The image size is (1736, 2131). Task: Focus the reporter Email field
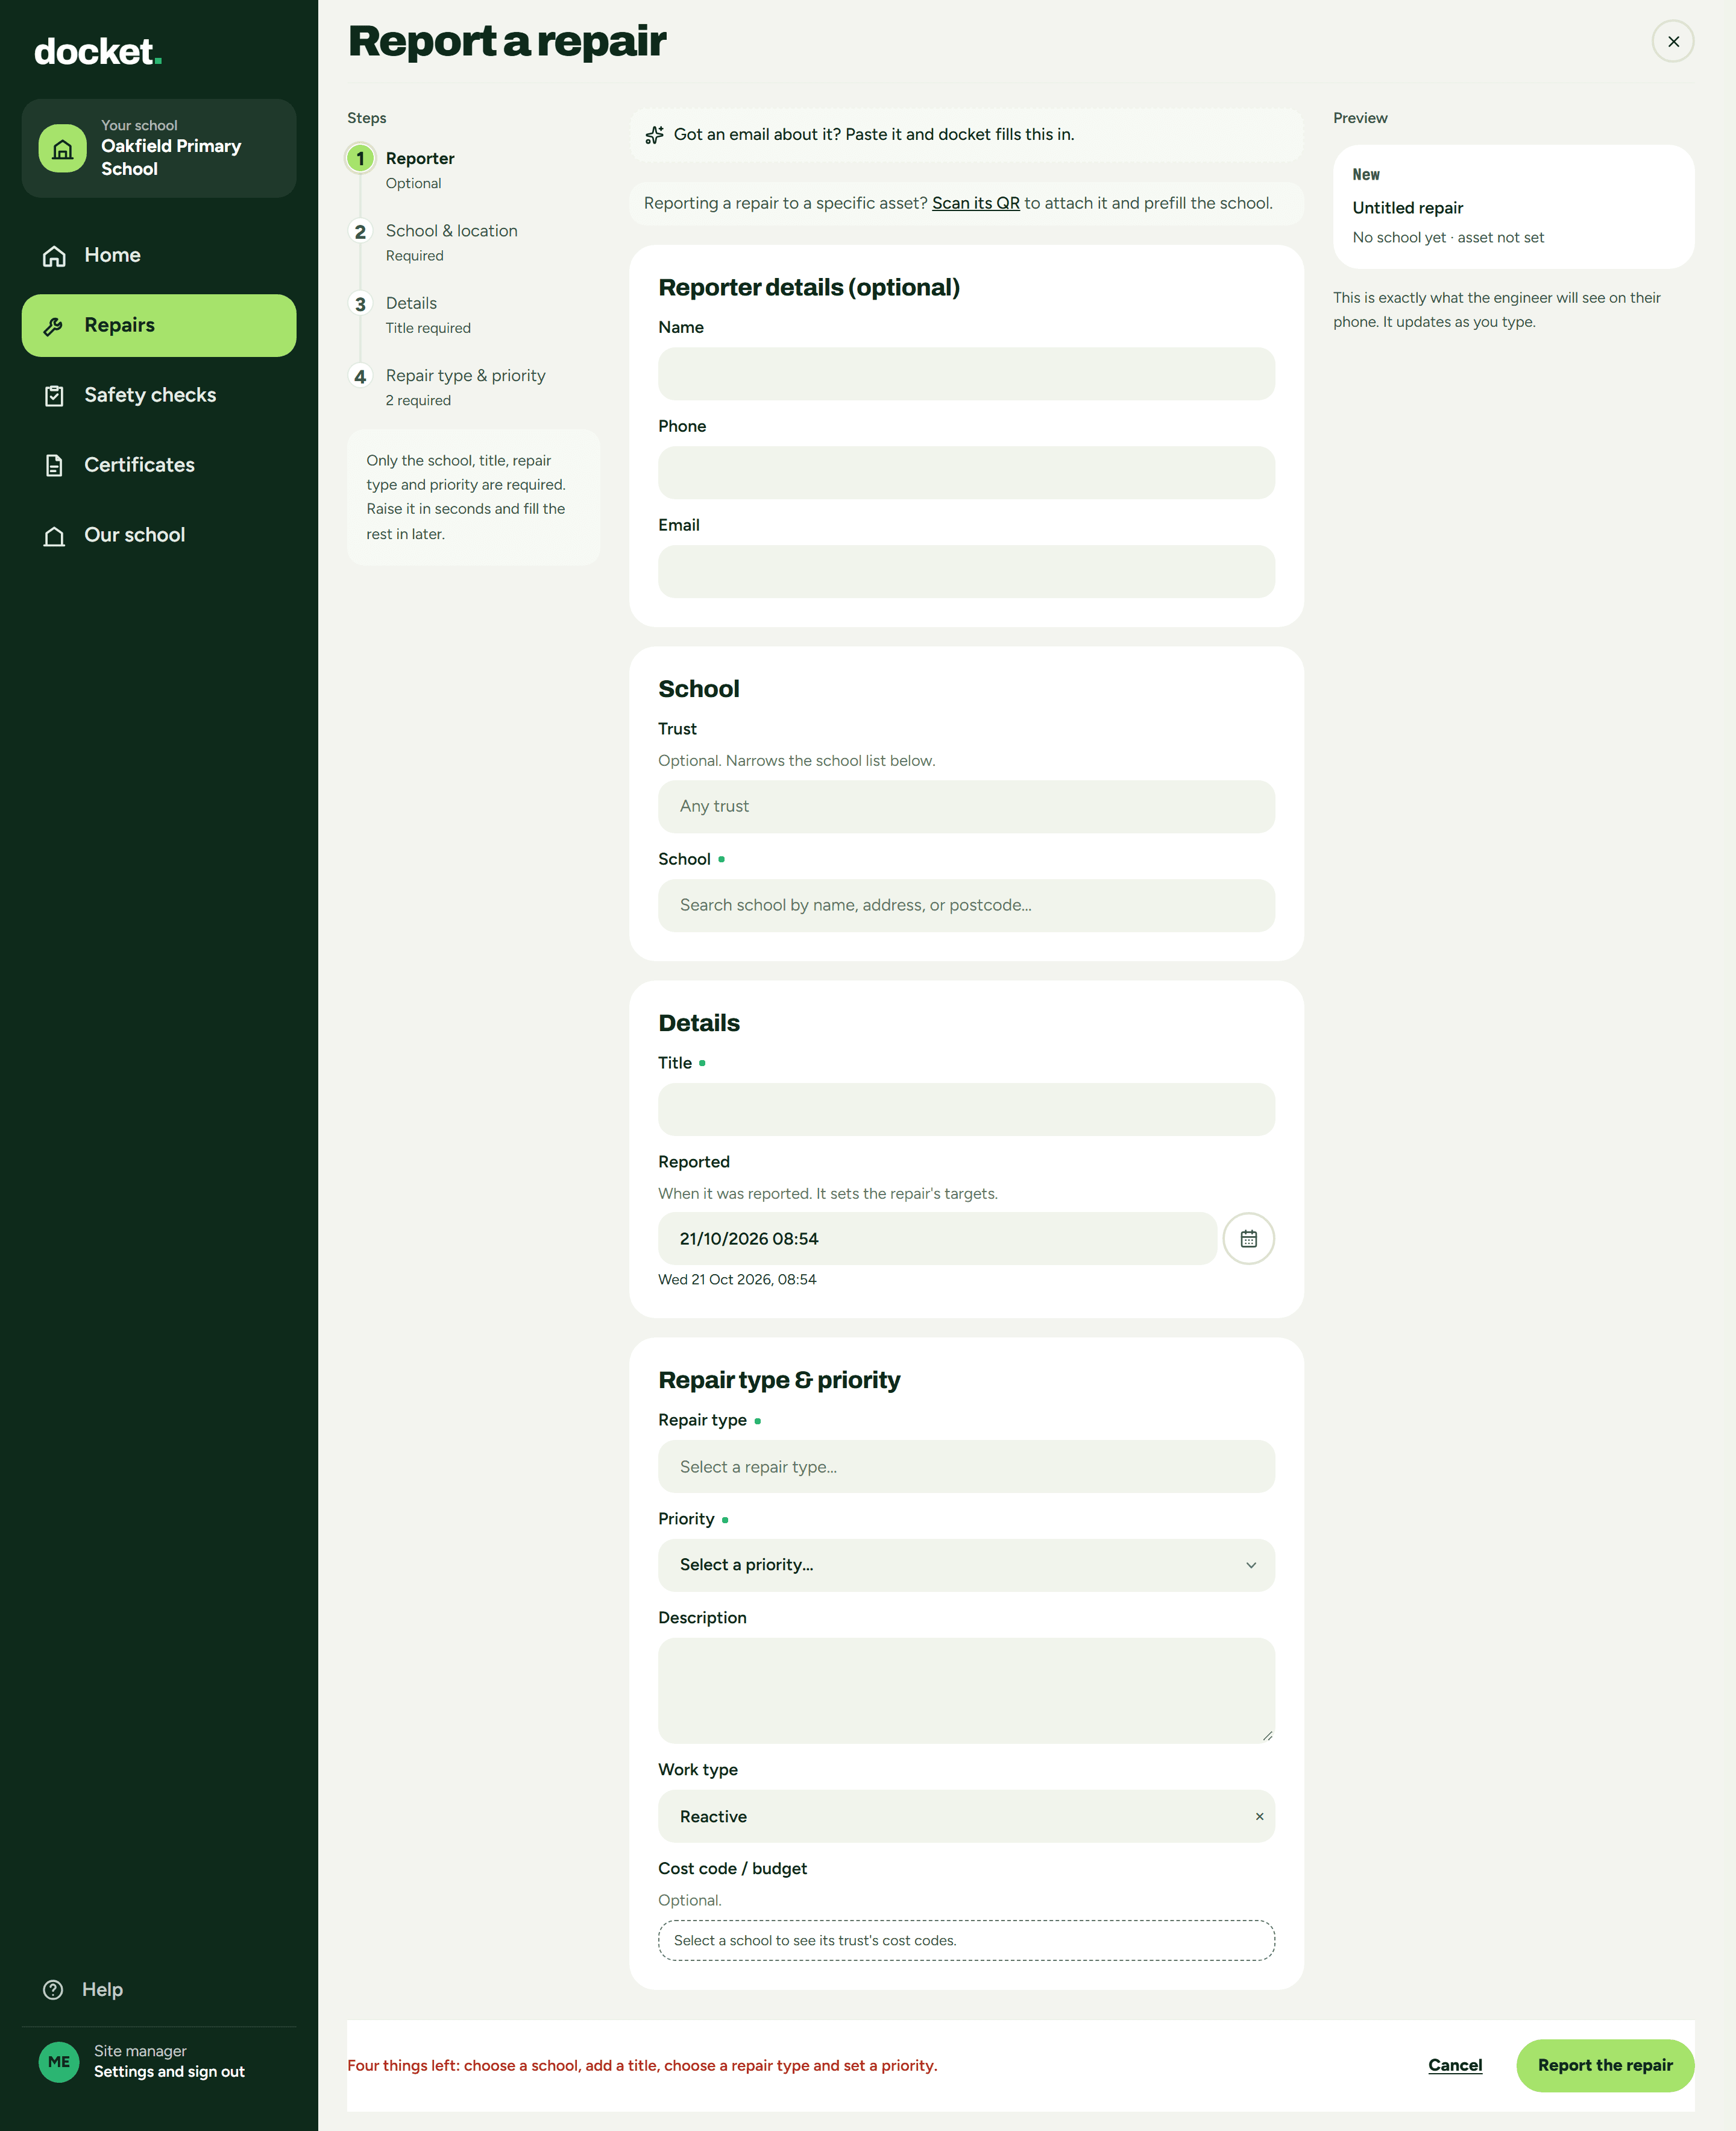click(966, 571)
